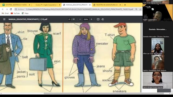This screenshot has width=173, height=97.
Task: Click the word "scarf" in the PDF
Action: [57, 33]
